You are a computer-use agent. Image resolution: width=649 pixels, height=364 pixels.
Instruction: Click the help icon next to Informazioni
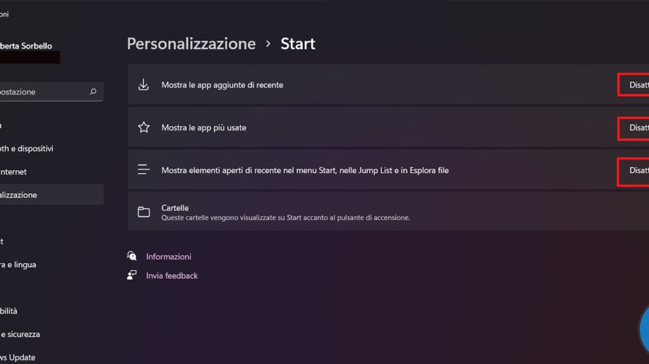pos(132,257)
